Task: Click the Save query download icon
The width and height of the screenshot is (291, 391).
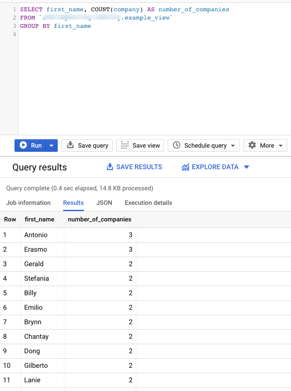Action: tap(71, 145)
